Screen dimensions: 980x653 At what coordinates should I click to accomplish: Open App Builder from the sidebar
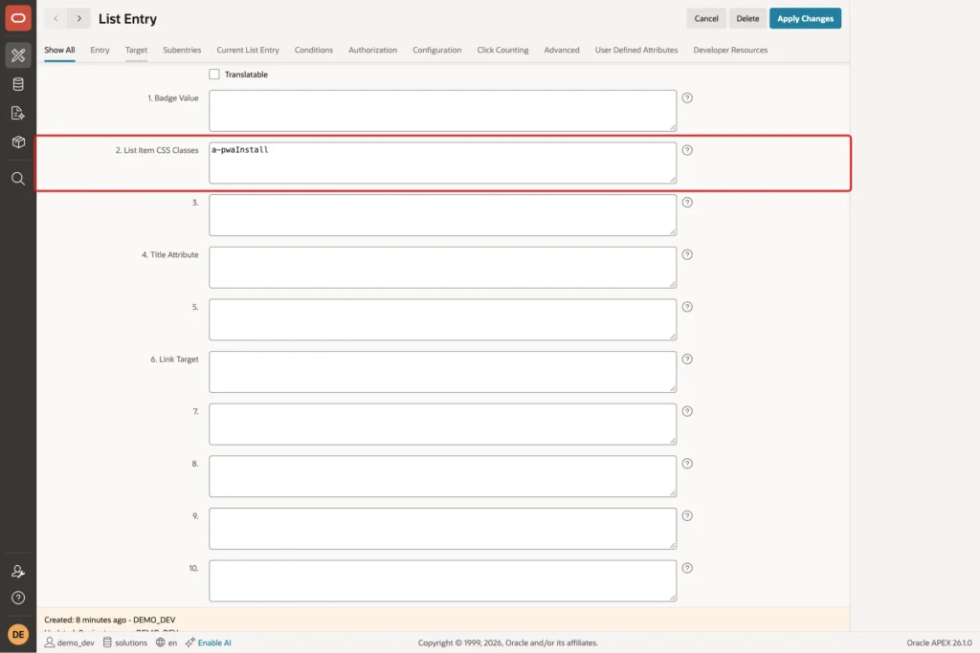(18, 54)
